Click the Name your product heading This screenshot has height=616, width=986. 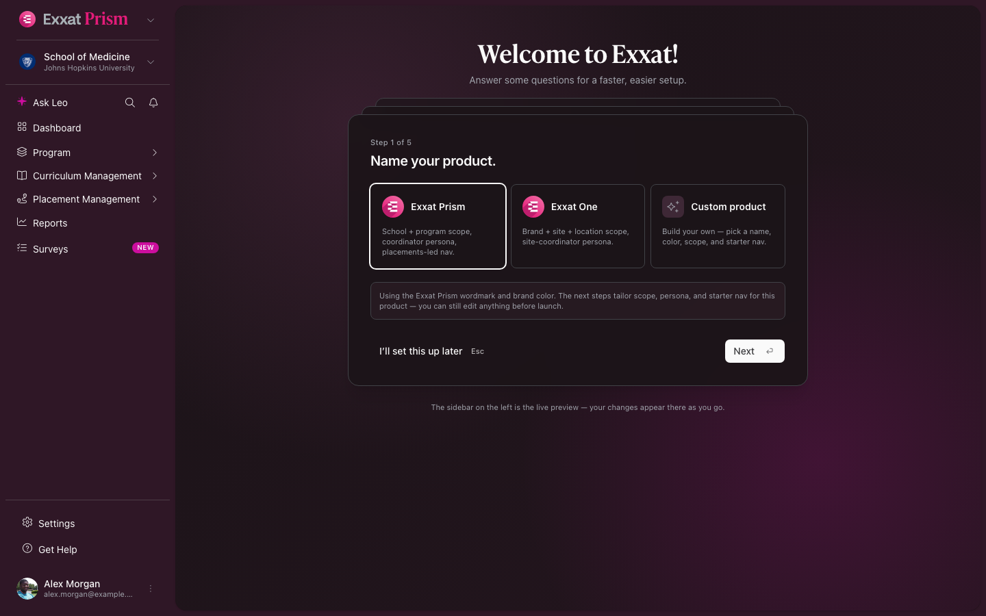click(433, 161)
